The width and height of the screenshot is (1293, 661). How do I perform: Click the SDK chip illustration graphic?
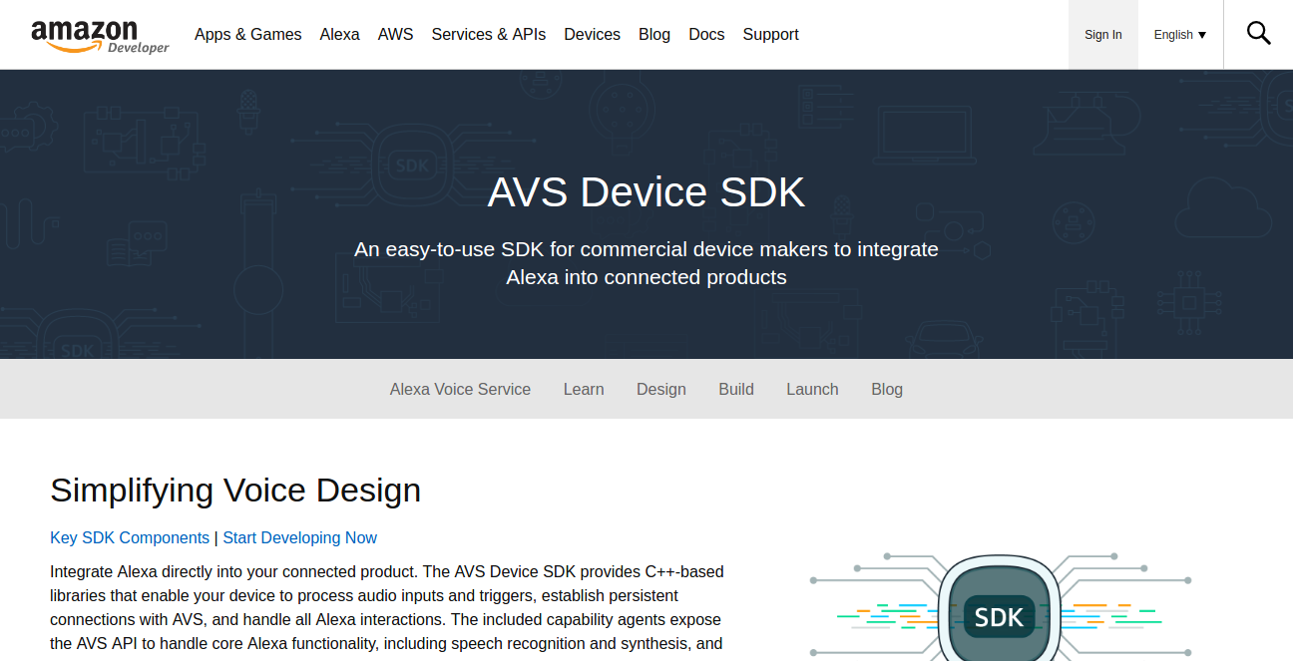[999, 616]
